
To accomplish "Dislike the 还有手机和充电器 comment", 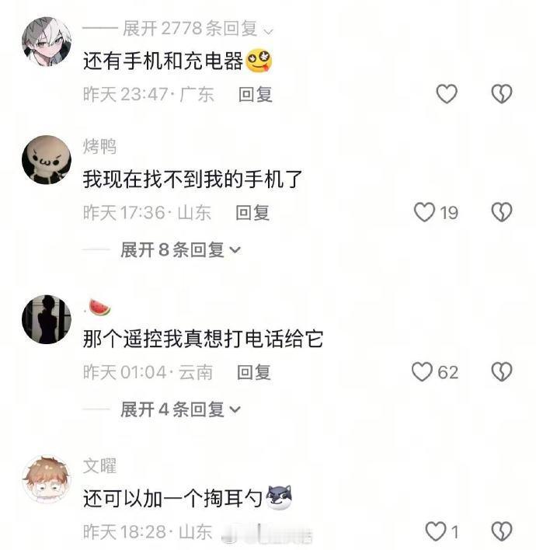I will (x=502, y=94).
